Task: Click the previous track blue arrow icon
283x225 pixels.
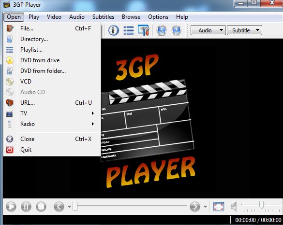Action: 162,30
